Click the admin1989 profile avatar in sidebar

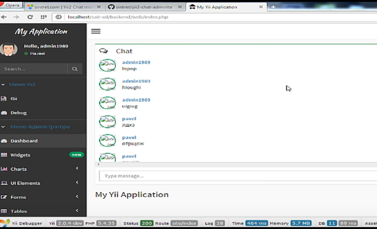tap(9, 49)
